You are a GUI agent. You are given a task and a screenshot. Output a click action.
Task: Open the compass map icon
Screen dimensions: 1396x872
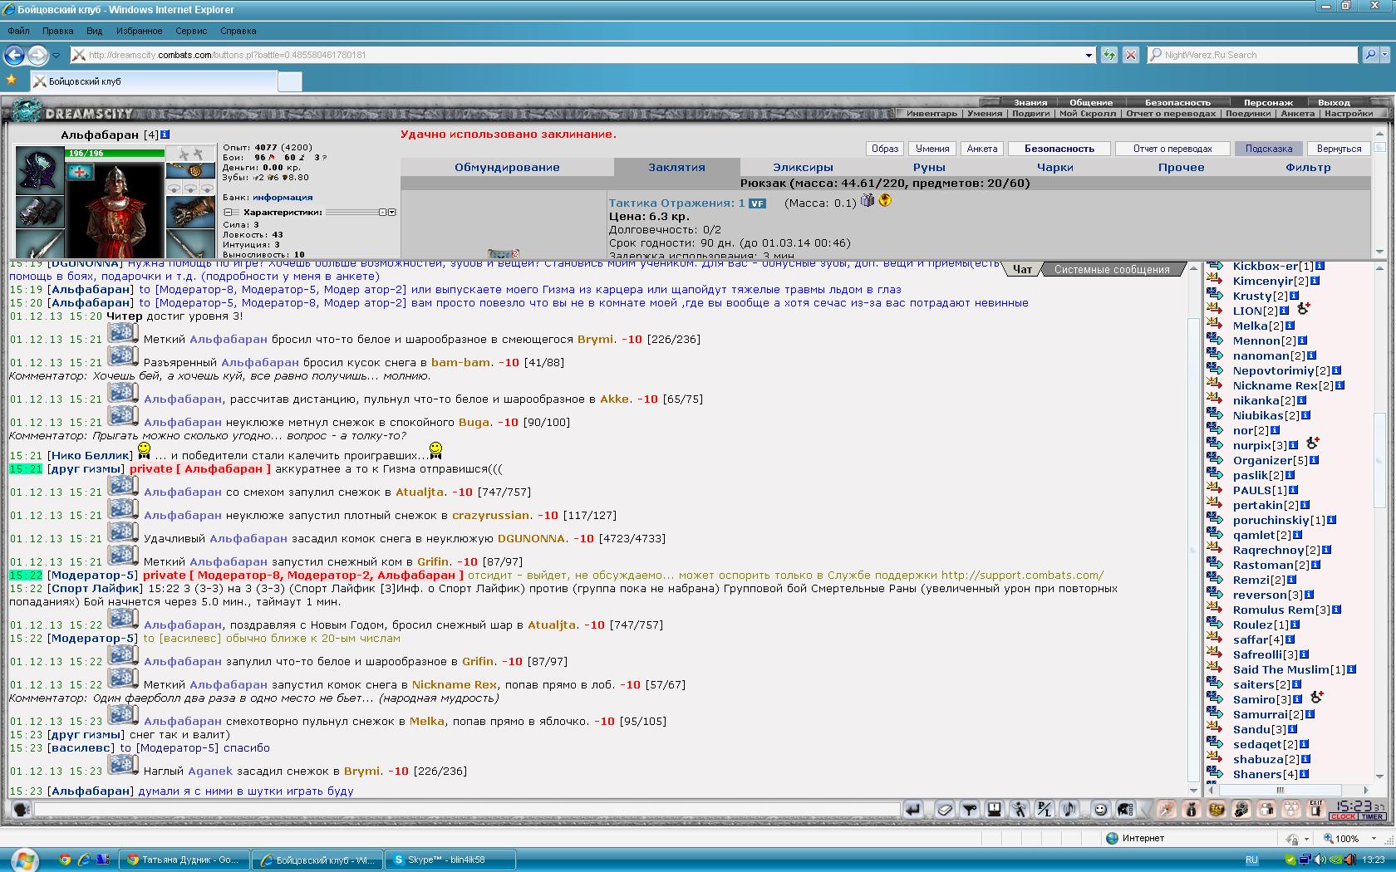point(1167,810)
